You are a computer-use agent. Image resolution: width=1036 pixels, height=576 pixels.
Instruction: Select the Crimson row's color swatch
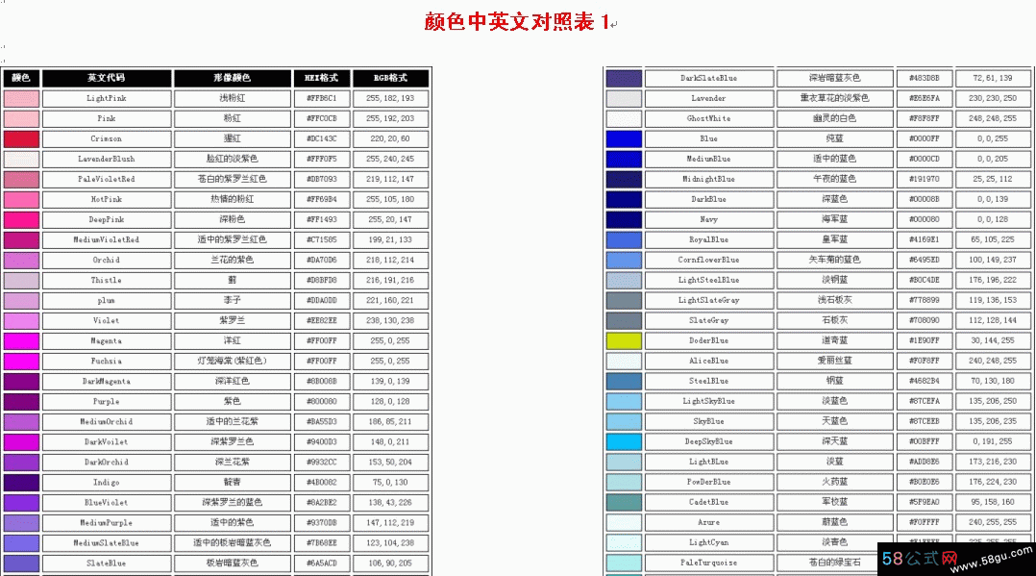21,138
